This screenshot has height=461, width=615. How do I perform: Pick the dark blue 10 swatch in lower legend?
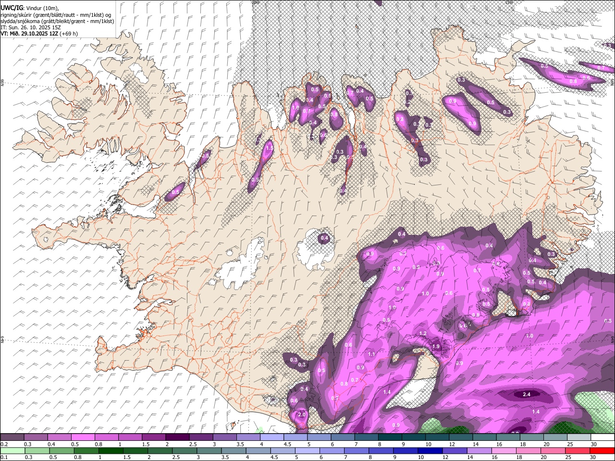coord(430,451)
